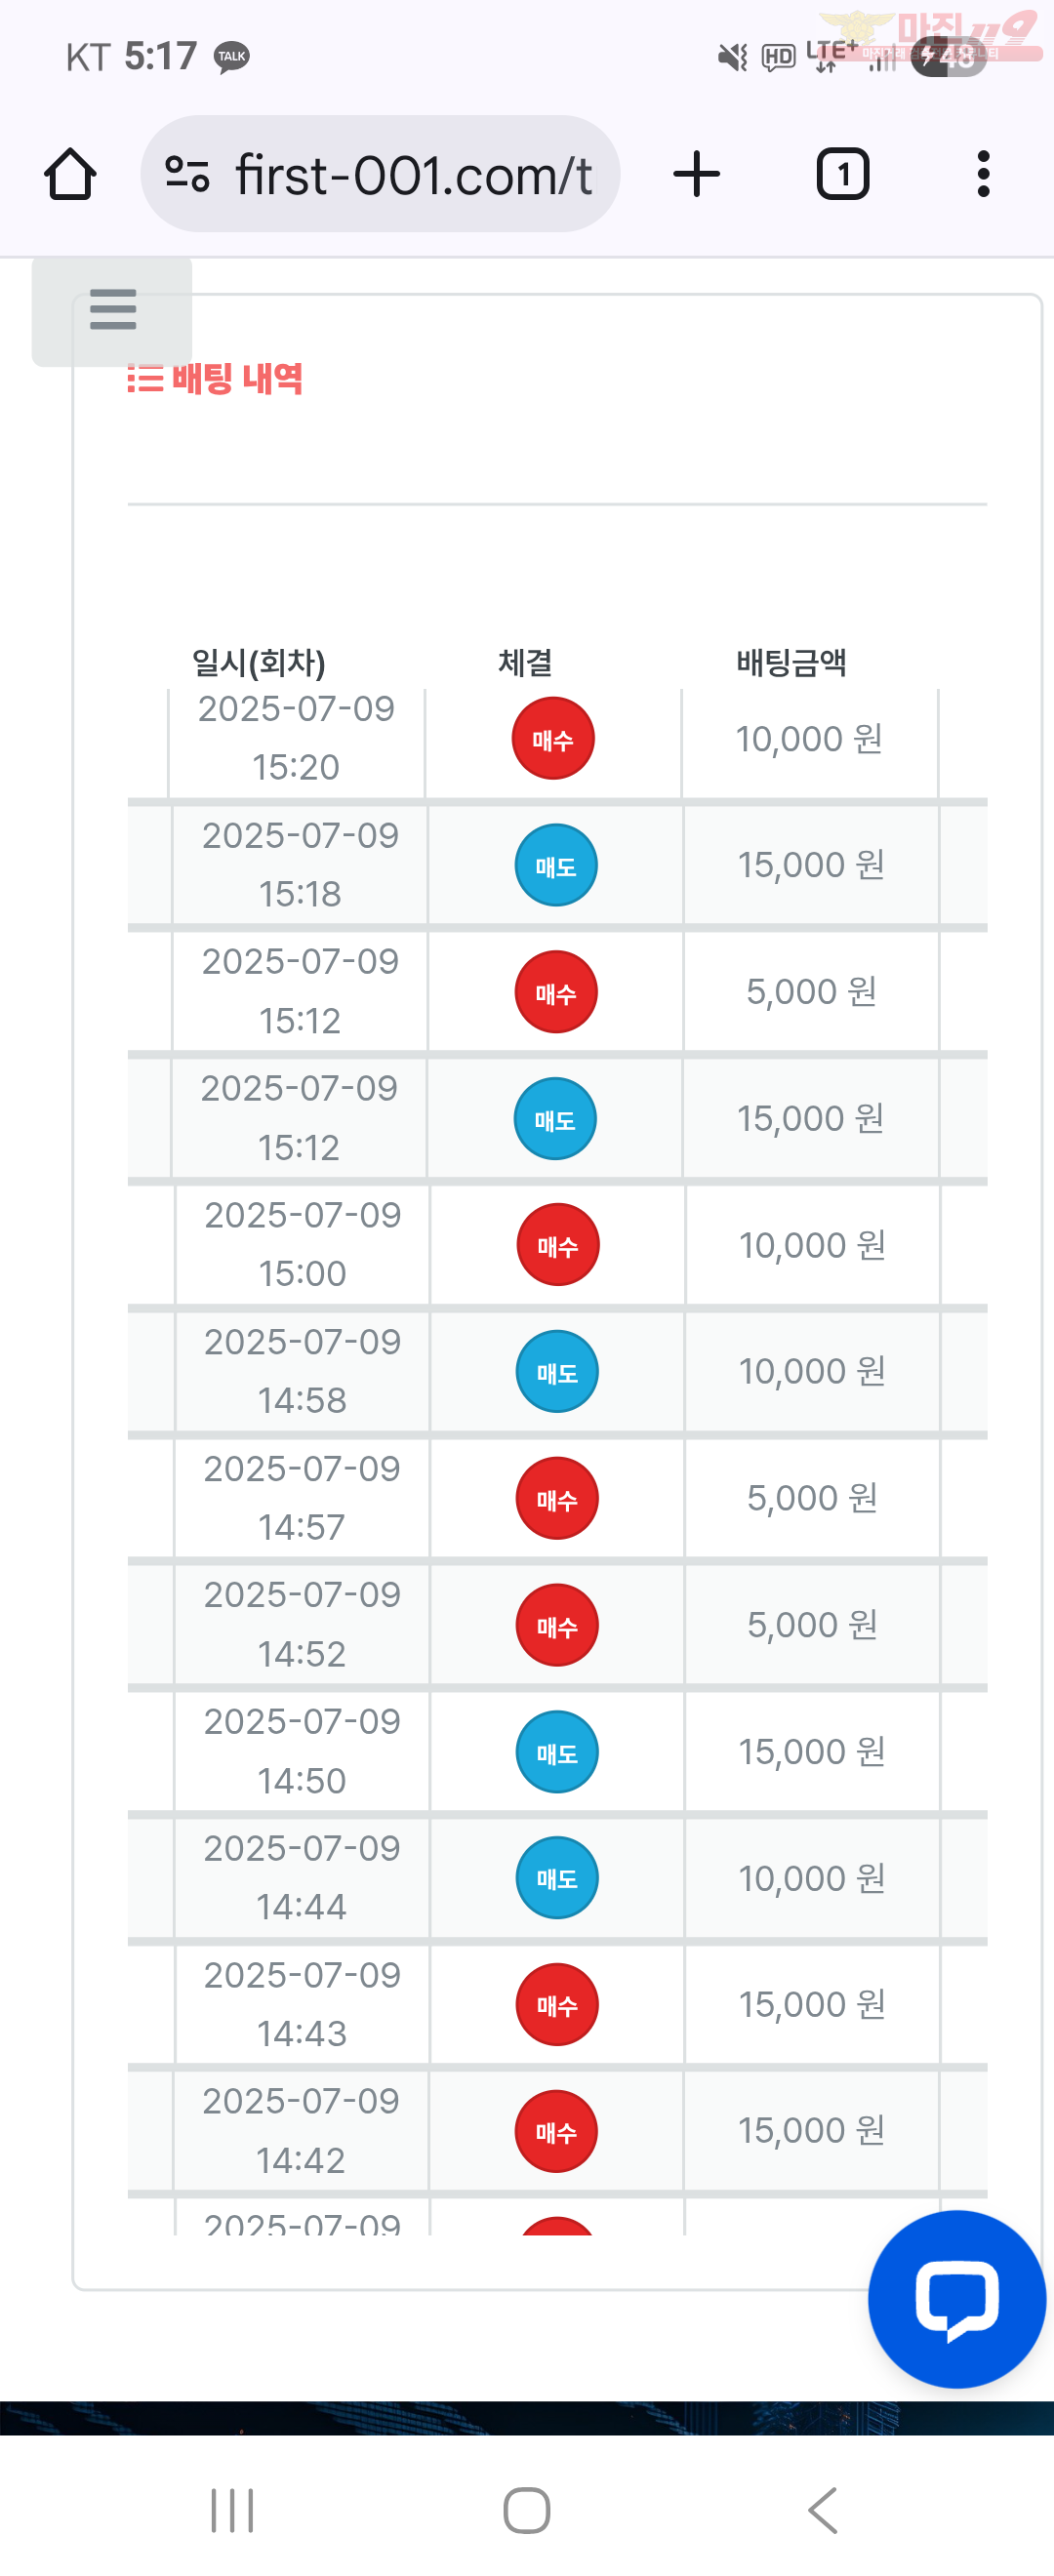The height and width of the screenshot is (2576, 1054).
Task: Open the blue live chat bubble
Action: [x=956, y=2299]
